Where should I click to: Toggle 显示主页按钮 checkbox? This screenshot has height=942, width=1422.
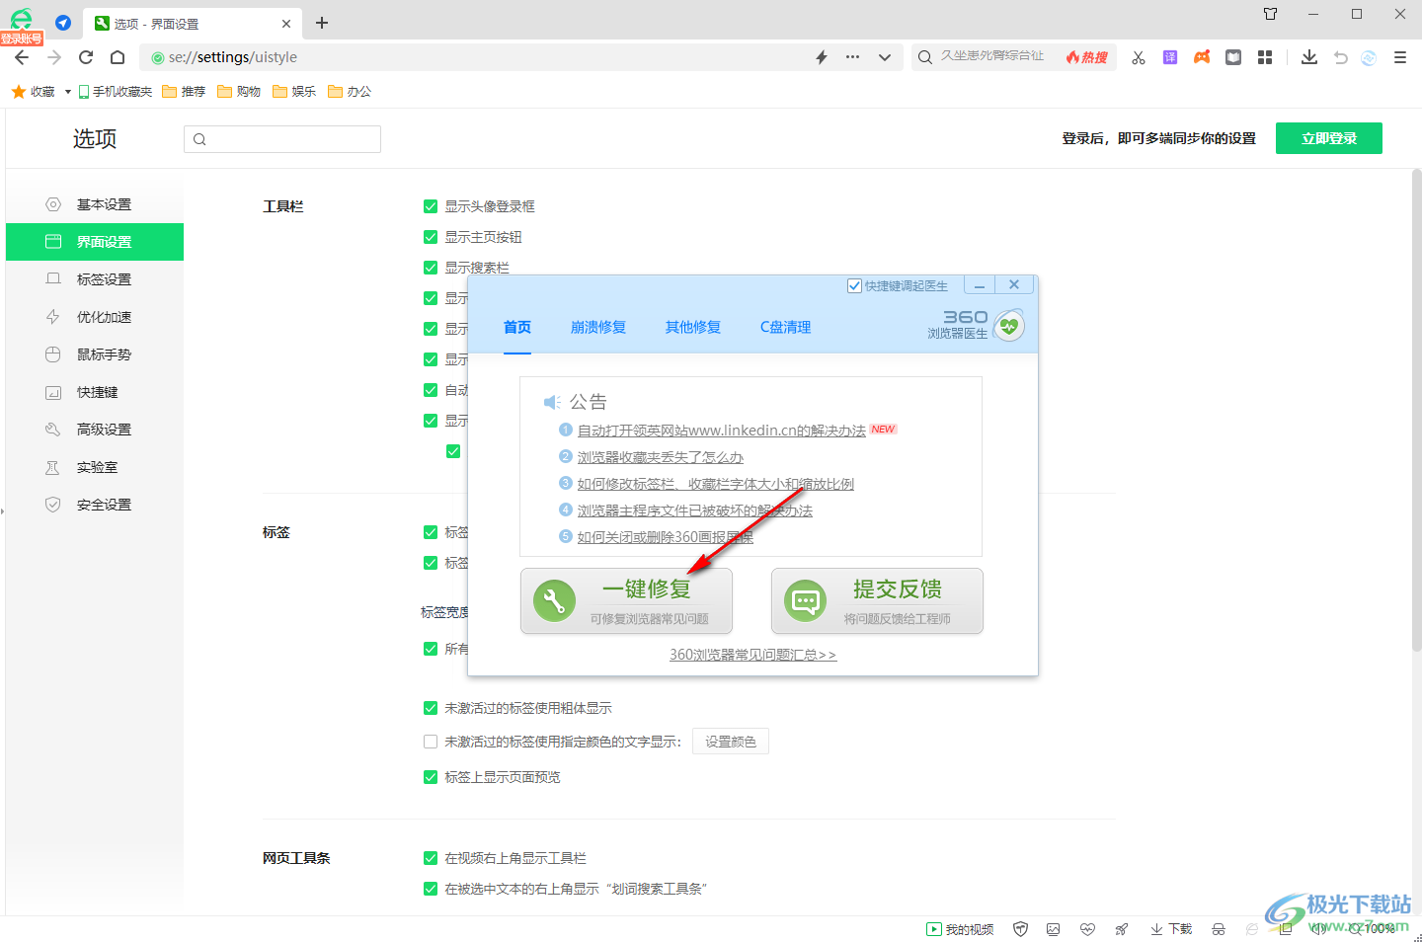coord(431,237)
